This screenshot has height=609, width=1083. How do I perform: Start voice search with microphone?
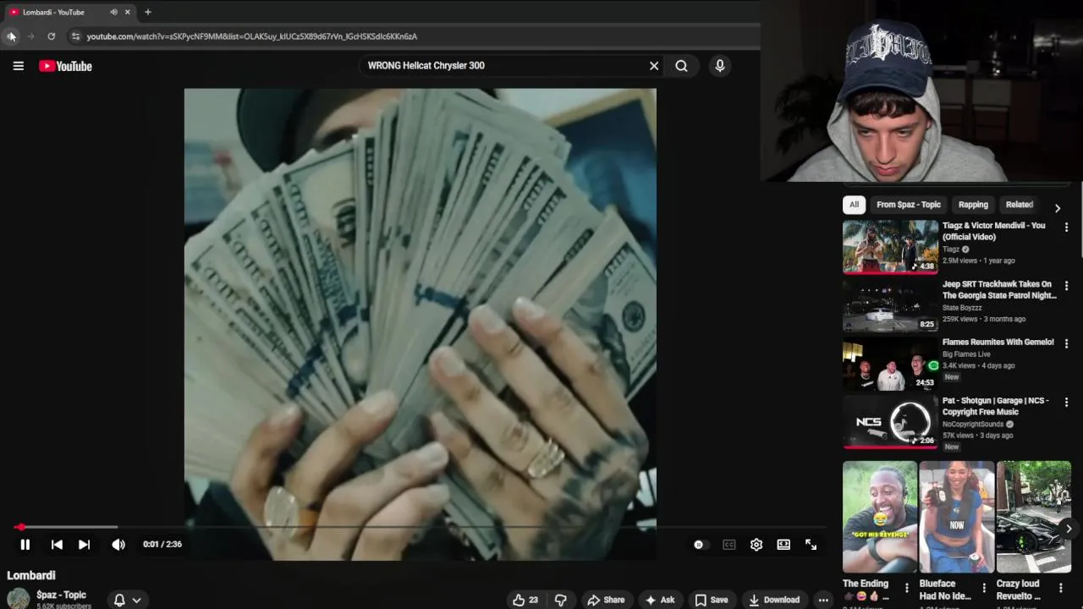[720, 66]
